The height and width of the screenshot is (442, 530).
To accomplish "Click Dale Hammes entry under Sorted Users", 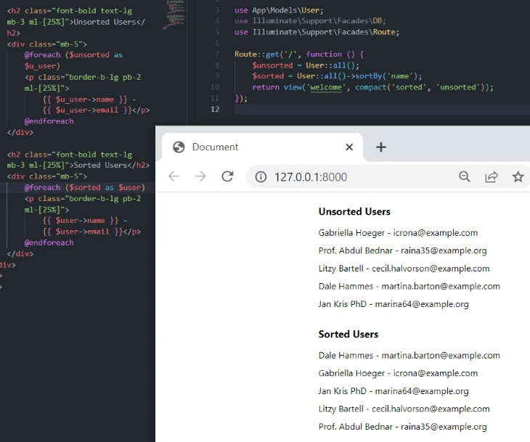I will 409,356.
